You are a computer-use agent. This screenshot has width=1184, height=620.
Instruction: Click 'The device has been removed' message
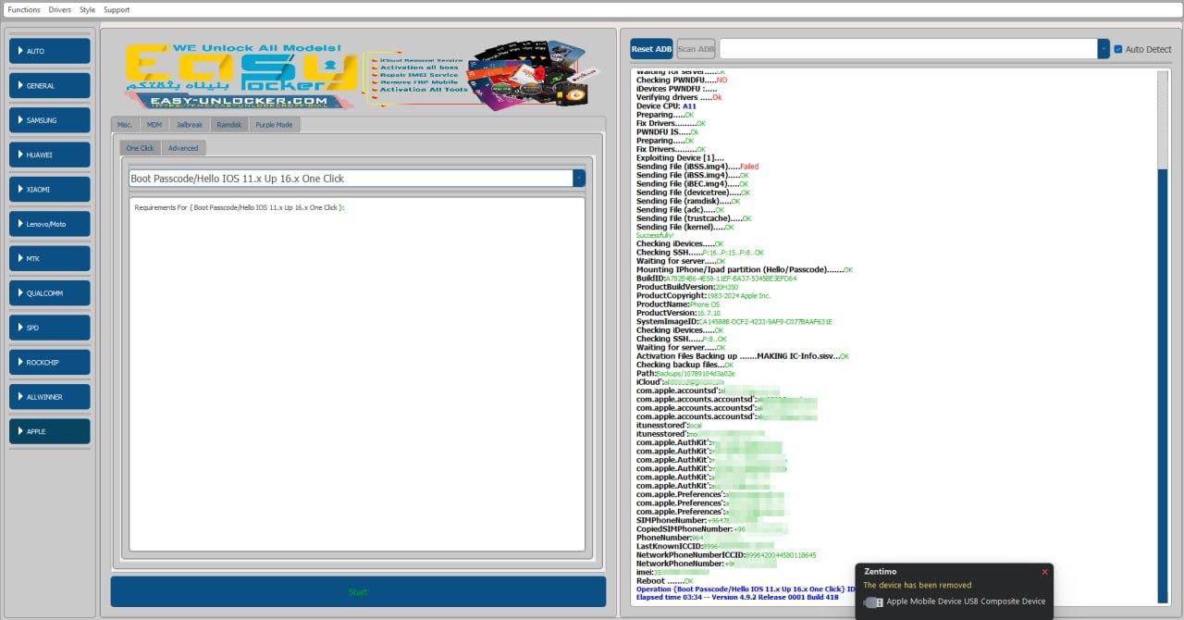[x=918, y=585]
